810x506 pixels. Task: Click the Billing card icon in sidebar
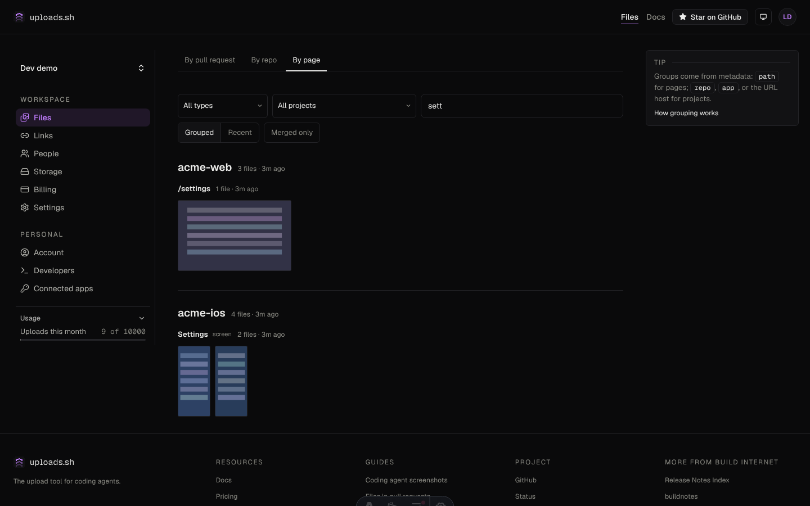25,189
